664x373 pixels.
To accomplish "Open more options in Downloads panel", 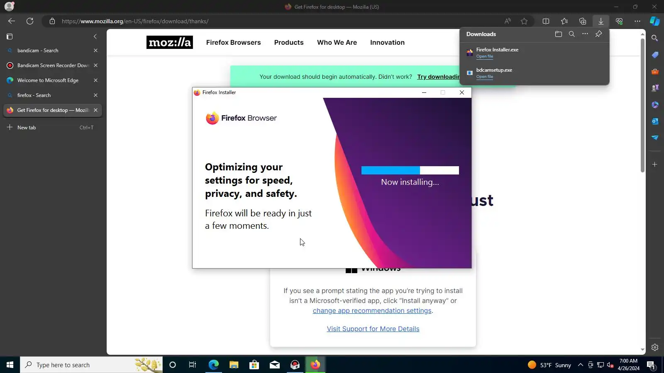I will click(x=585, y=34).
